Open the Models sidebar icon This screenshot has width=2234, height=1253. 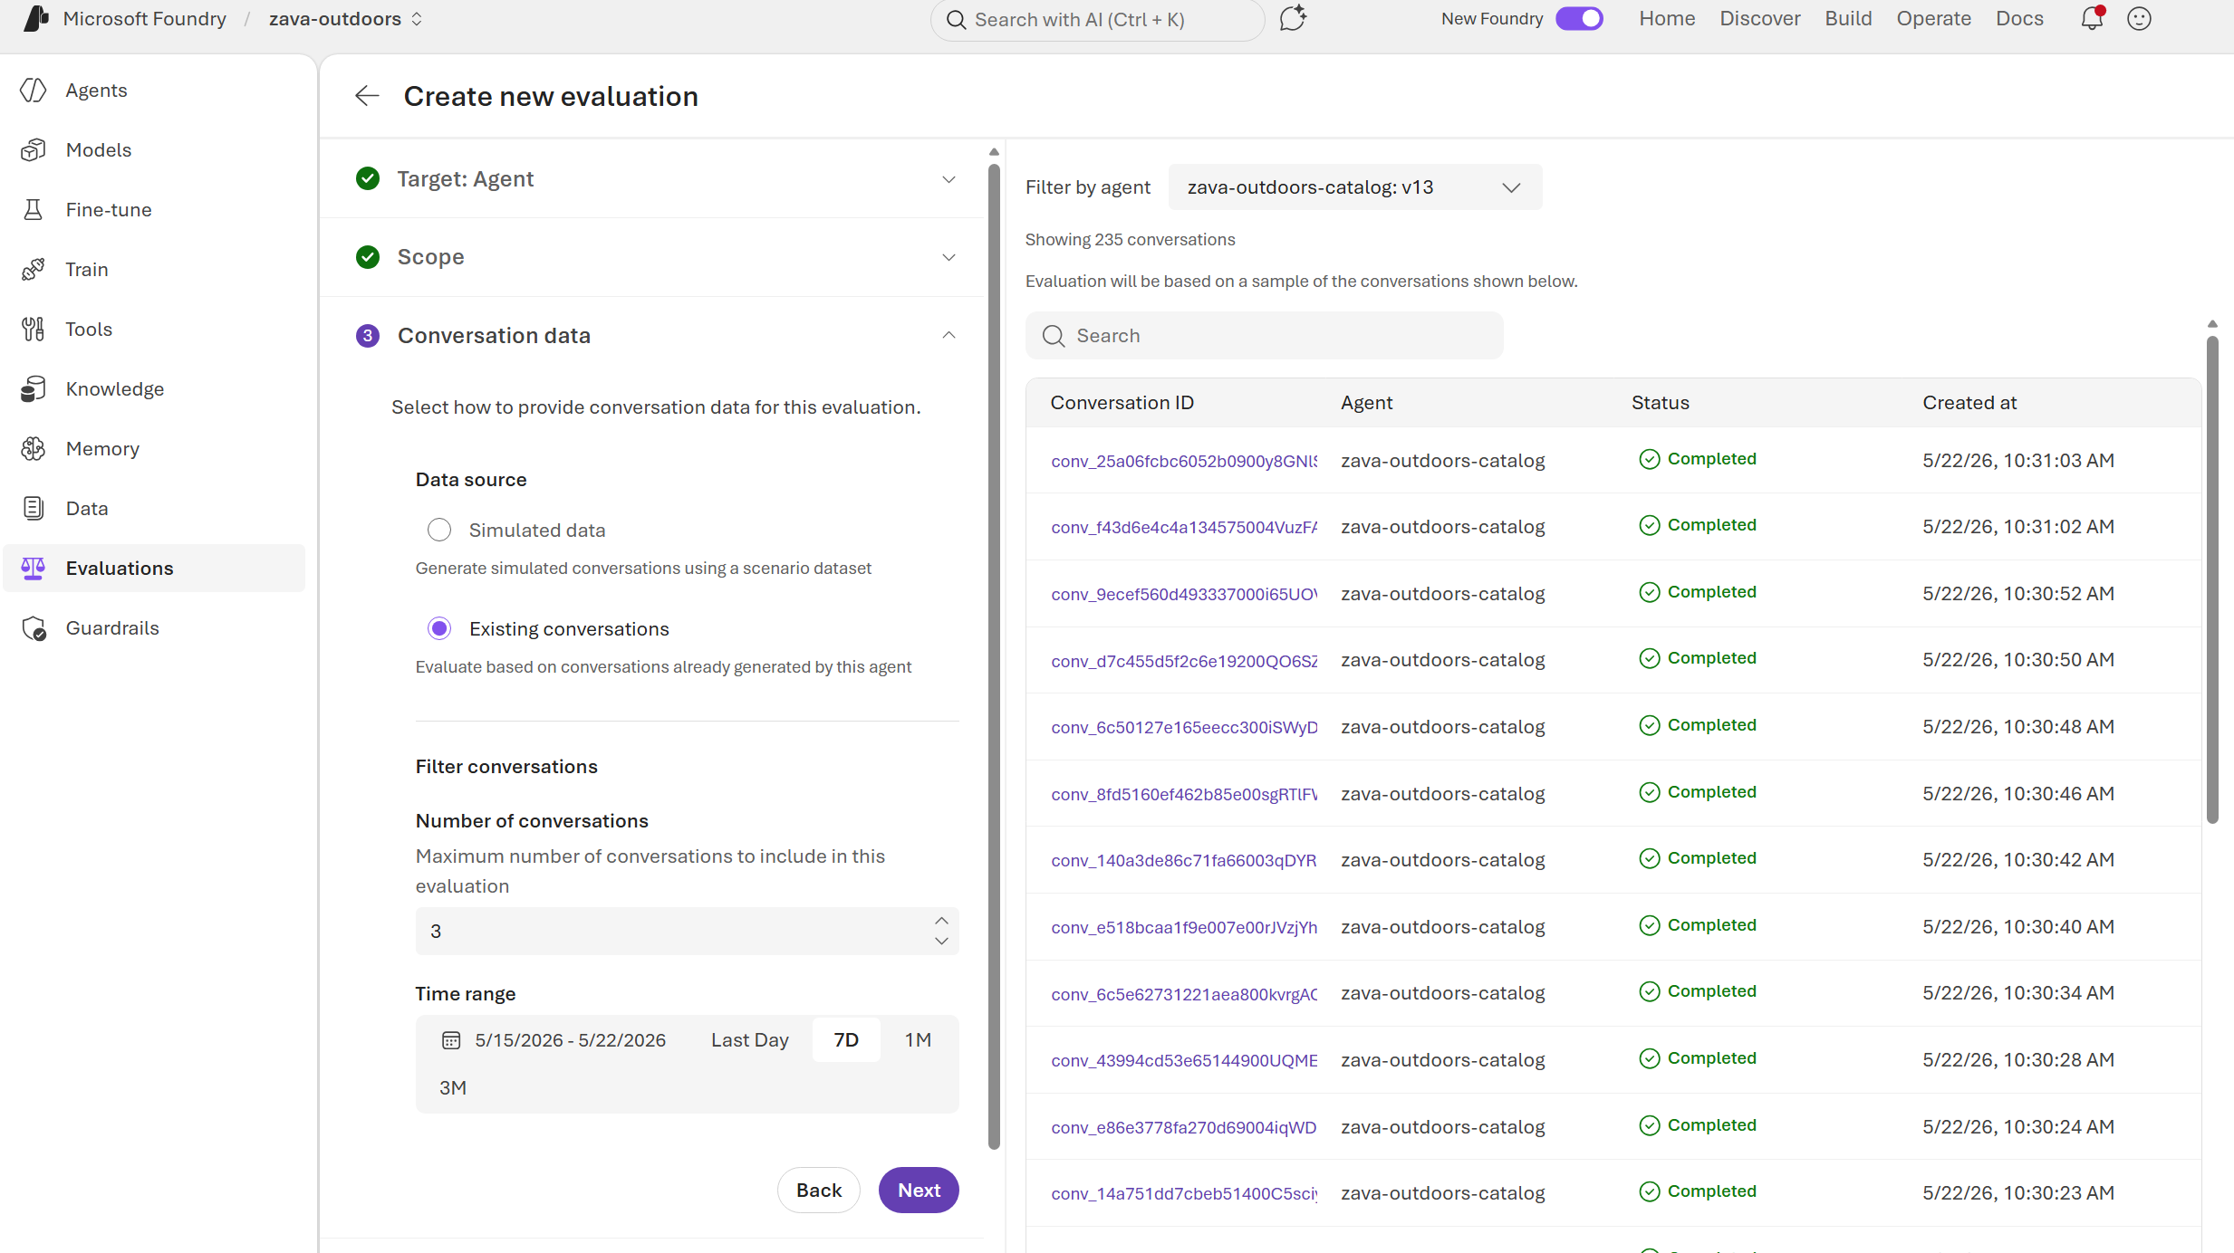(x=34, y=149)
